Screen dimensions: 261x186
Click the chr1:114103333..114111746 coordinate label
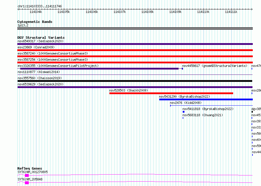(40, 6)
